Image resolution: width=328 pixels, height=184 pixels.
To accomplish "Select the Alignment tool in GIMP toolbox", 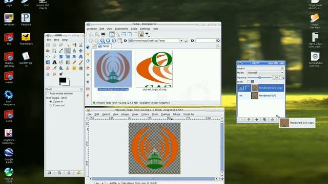I will click(x=48, y=57).
